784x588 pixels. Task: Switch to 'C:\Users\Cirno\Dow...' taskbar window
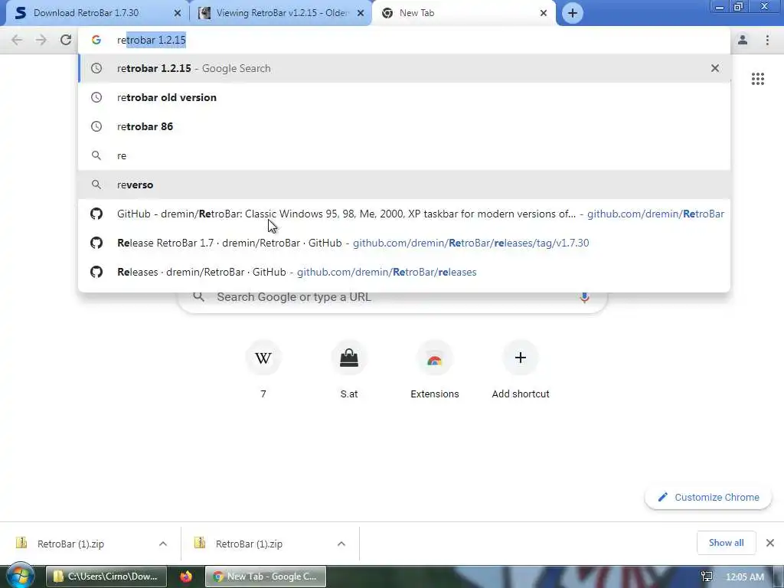click(x=107, y=577)
